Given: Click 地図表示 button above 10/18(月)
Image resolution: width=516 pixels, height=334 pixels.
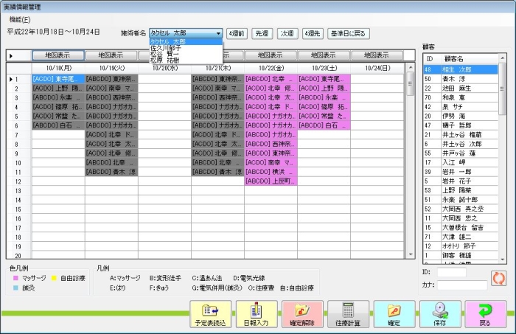Looking at the screenshot, I should (58, 55).
